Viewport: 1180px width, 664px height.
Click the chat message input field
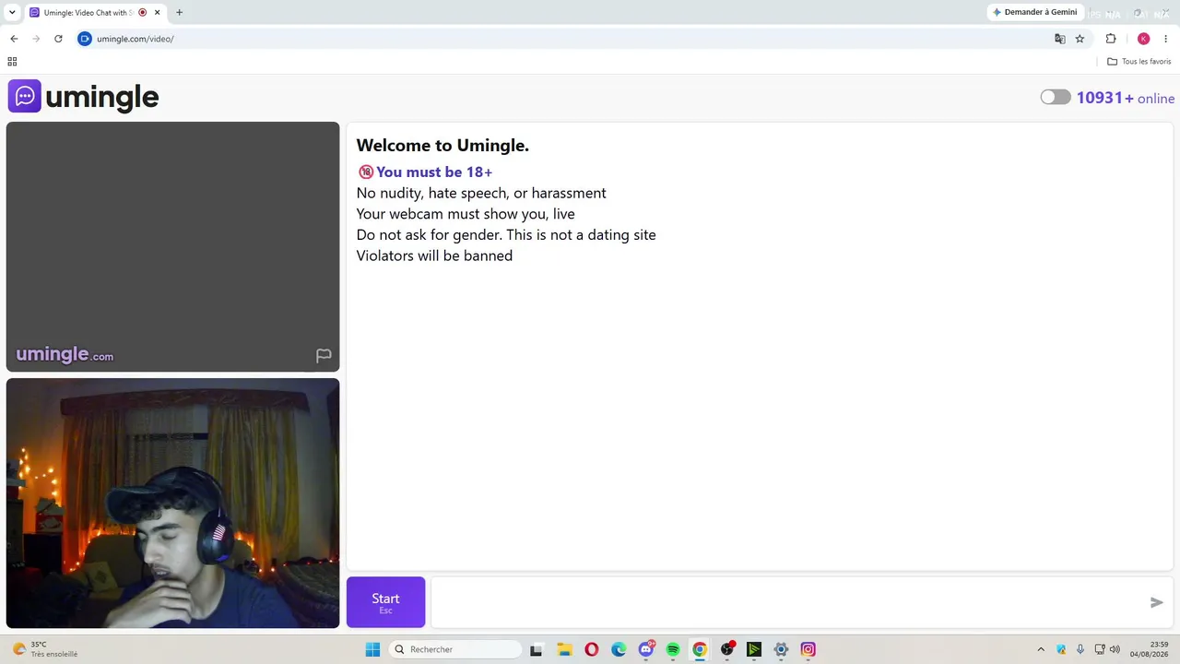789,602
